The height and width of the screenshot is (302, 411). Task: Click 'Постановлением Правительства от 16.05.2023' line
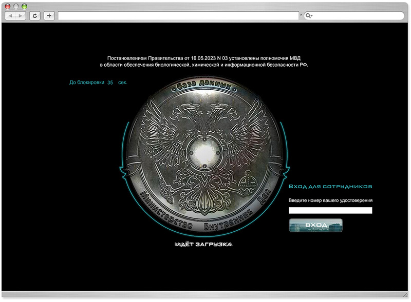[x=203, y=58]
